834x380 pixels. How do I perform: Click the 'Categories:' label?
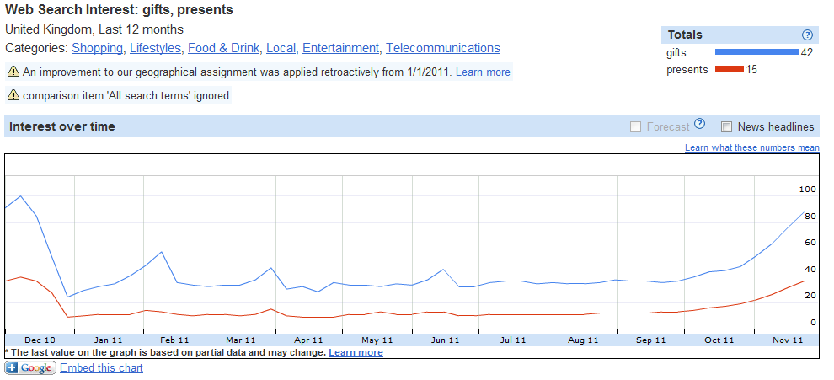[x=37, y=48]
